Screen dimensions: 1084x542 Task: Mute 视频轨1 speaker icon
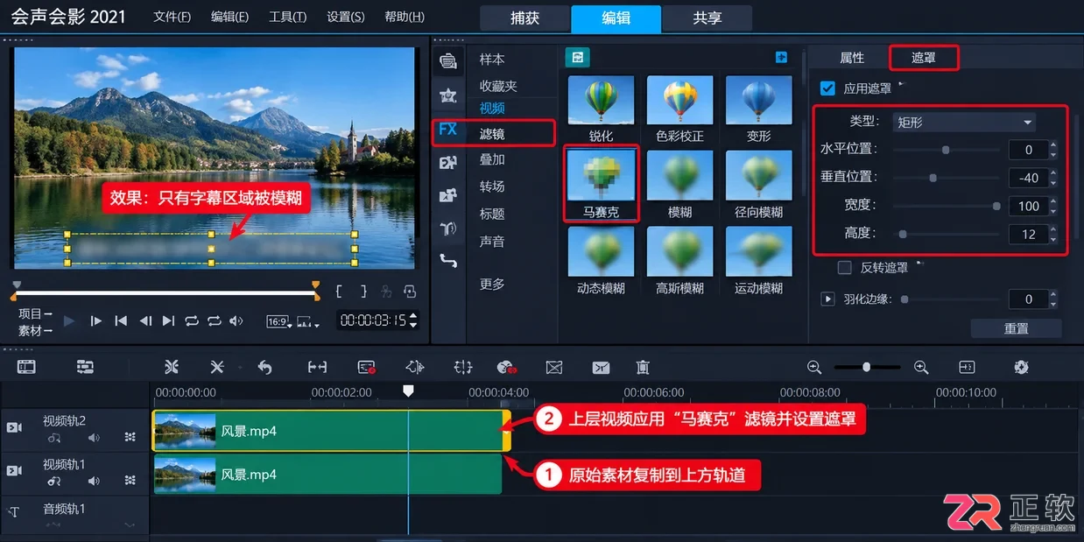[94, 481]
